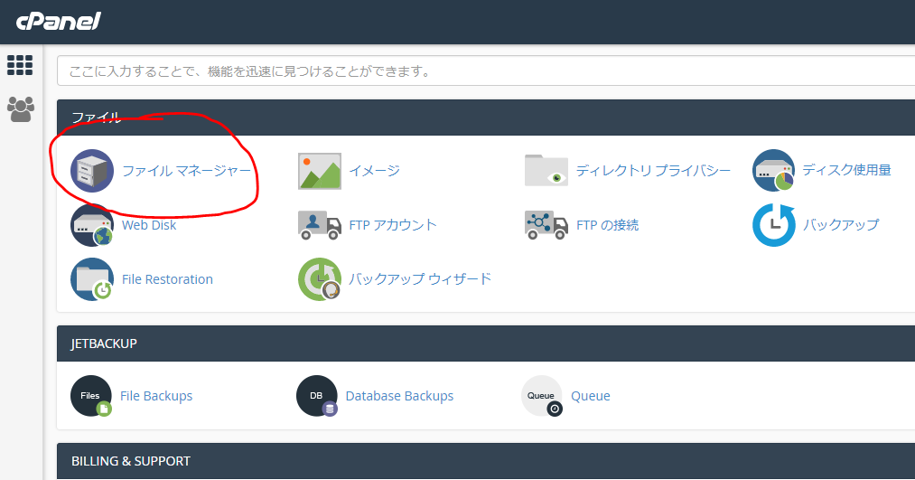Open the Database Backups link
915x480 pixels.
point(400,396)
